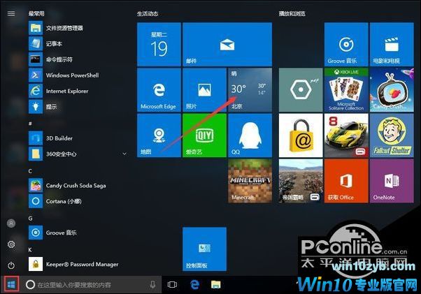This screenshot has height=294, width=421.
Task: Open the Microsoft Edge tile
Action: 158,89
